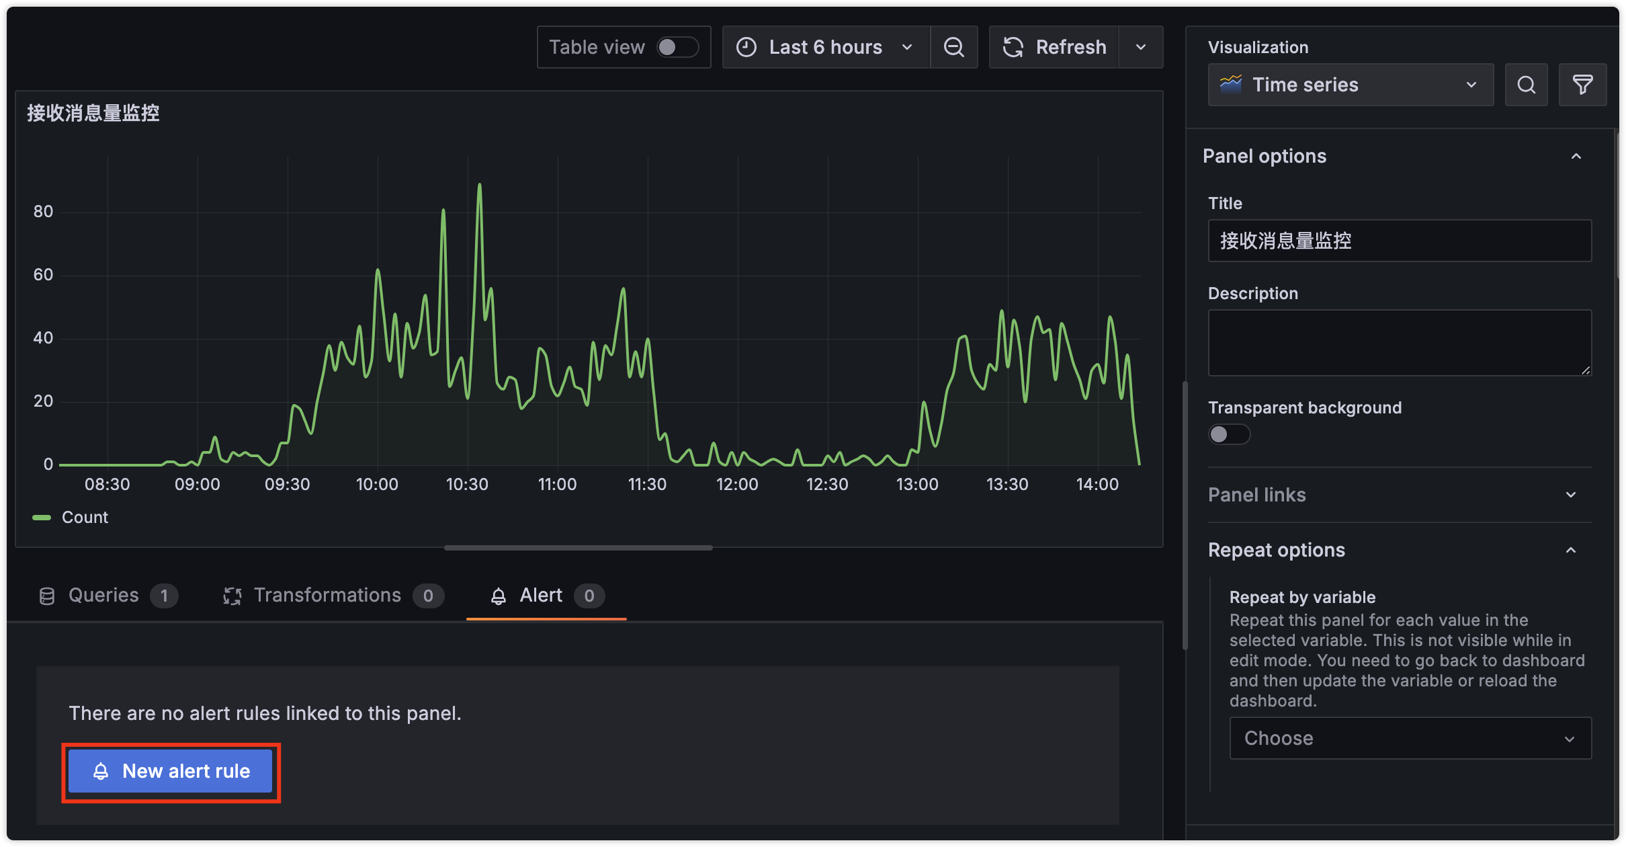
Task: Click the zoom out time range icon
Action: pyautogui.click(x=953, y=47)
